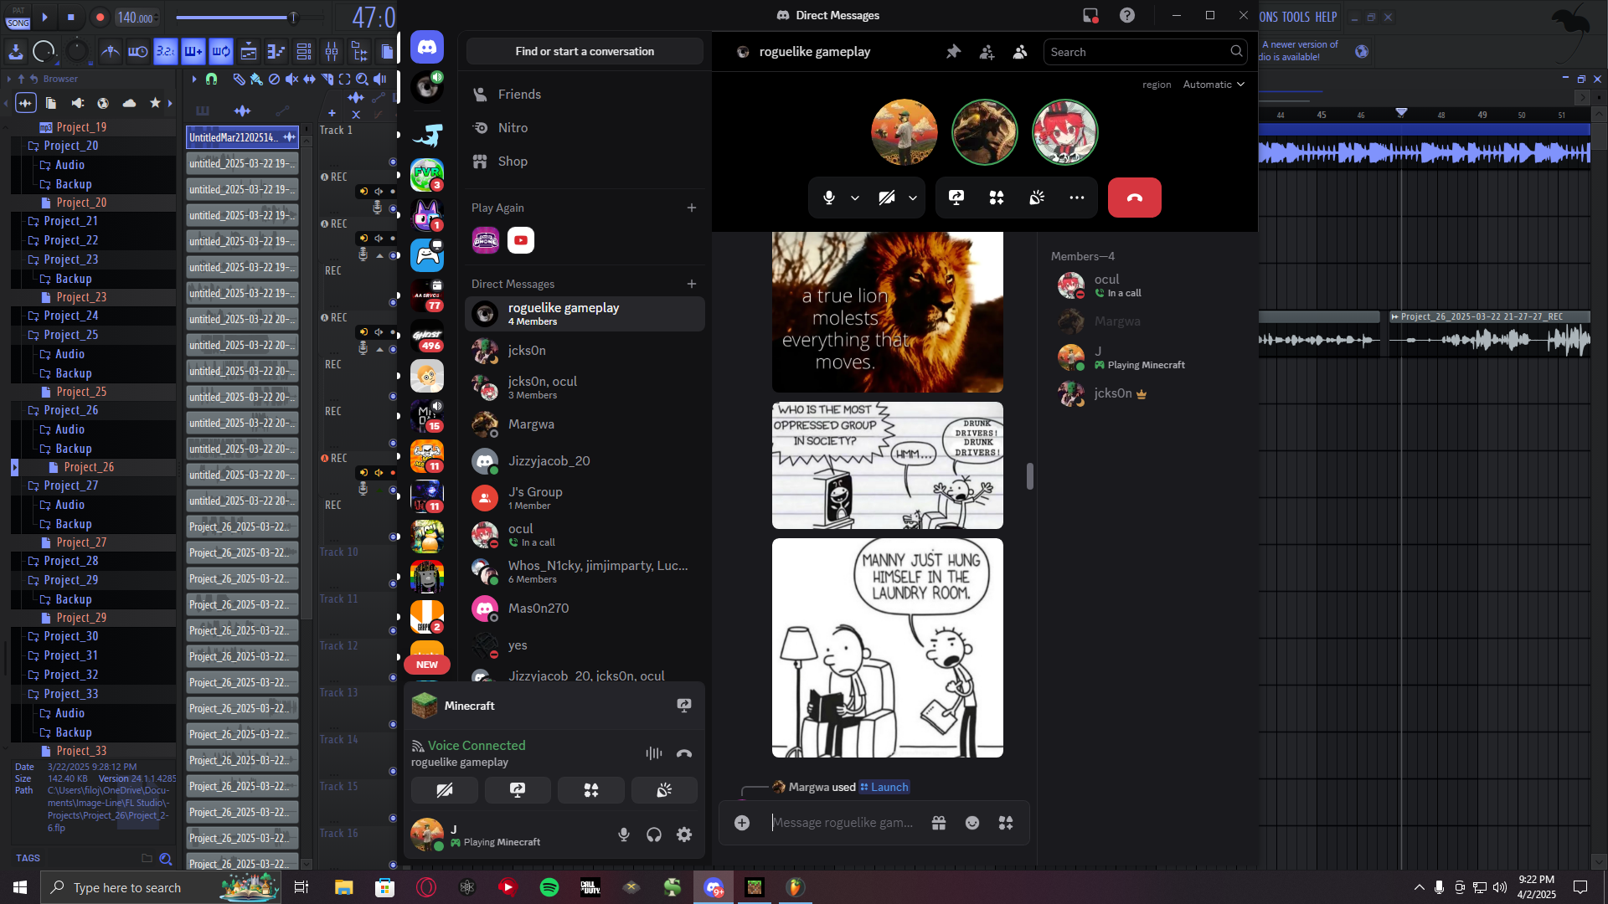Screen dimensions: 1608x904
Task: Open the Friends tab
Action: pyautogui.click(x=519, y=95)
